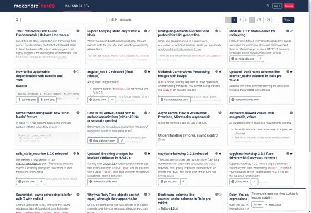
Task: Open 'RSpec: Applying stubs only within a block' card
Action: (x=114, y=33)
